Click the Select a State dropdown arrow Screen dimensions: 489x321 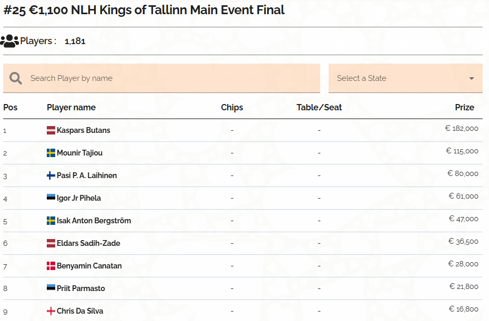click(472, 78)
